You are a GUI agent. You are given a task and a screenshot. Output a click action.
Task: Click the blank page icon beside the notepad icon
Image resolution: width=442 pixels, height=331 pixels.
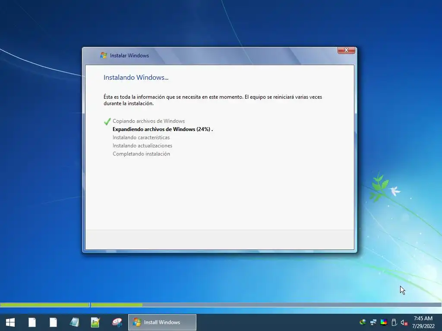click(53, 322)
